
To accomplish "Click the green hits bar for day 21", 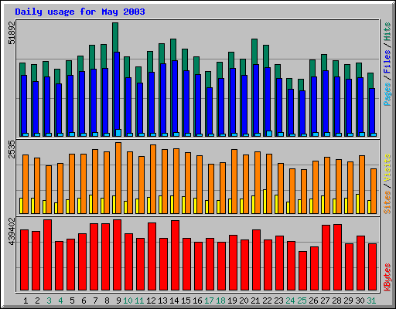I will (254, 52).
